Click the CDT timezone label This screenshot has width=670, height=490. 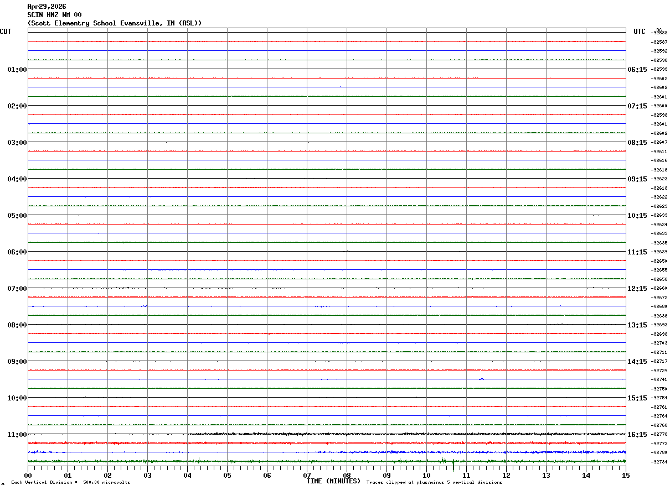point(6,32)
